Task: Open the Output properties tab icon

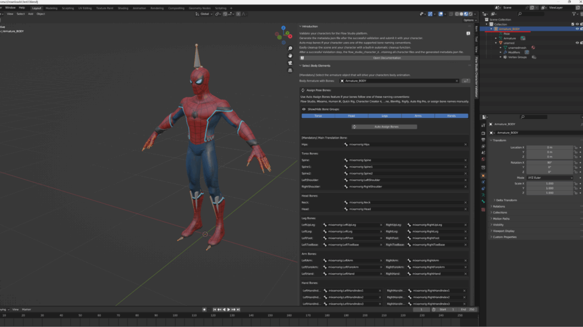Action: coord(483,140)
